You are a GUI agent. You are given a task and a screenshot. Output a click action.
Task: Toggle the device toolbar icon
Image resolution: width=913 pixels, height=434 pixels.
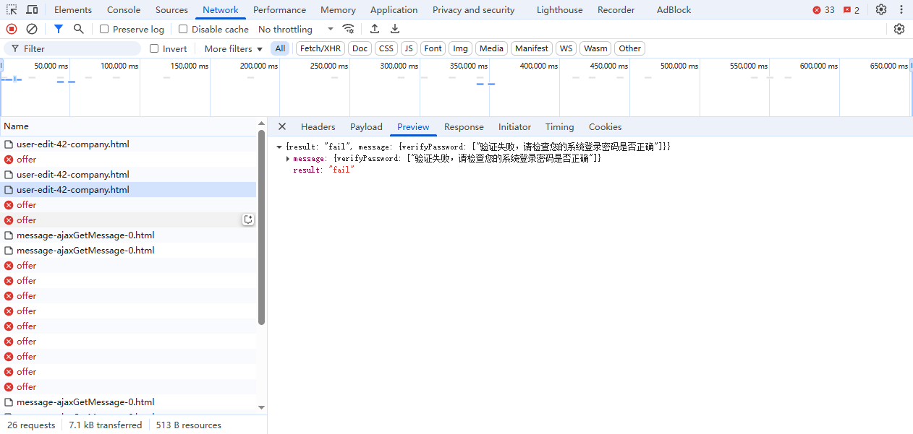(x=33, y=9)
